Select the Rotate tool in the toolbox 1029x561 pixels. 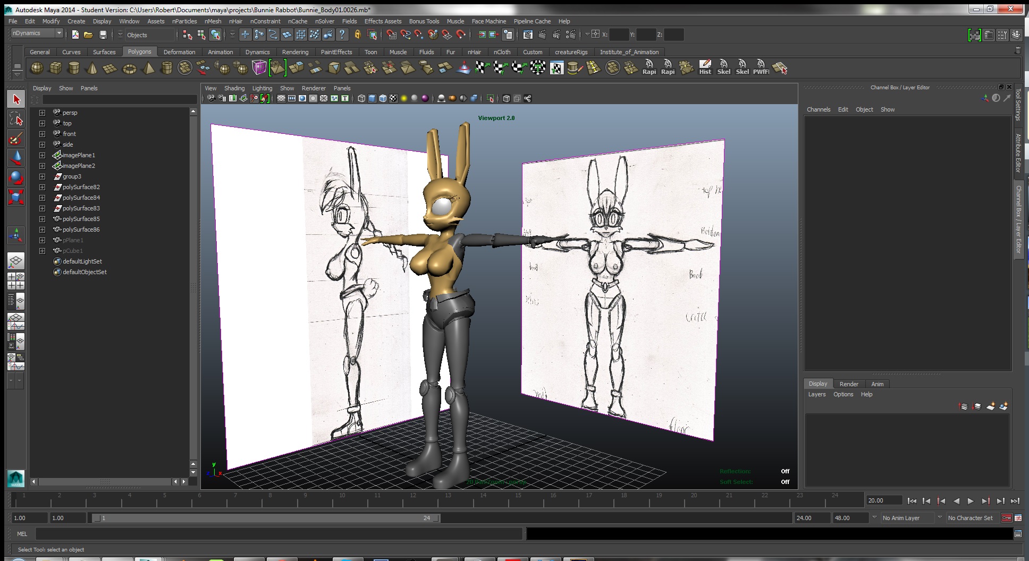[x=16, y=177]
